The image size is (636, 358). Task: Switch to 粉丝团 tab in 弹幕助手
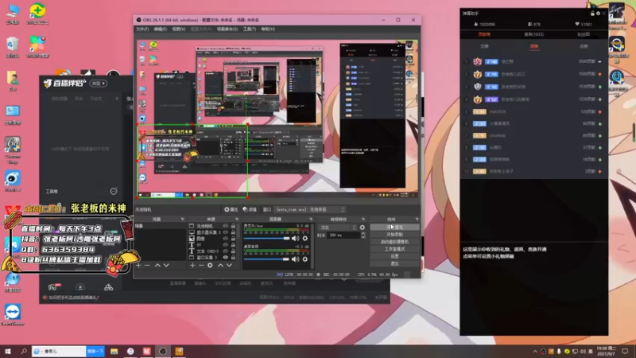584,34
